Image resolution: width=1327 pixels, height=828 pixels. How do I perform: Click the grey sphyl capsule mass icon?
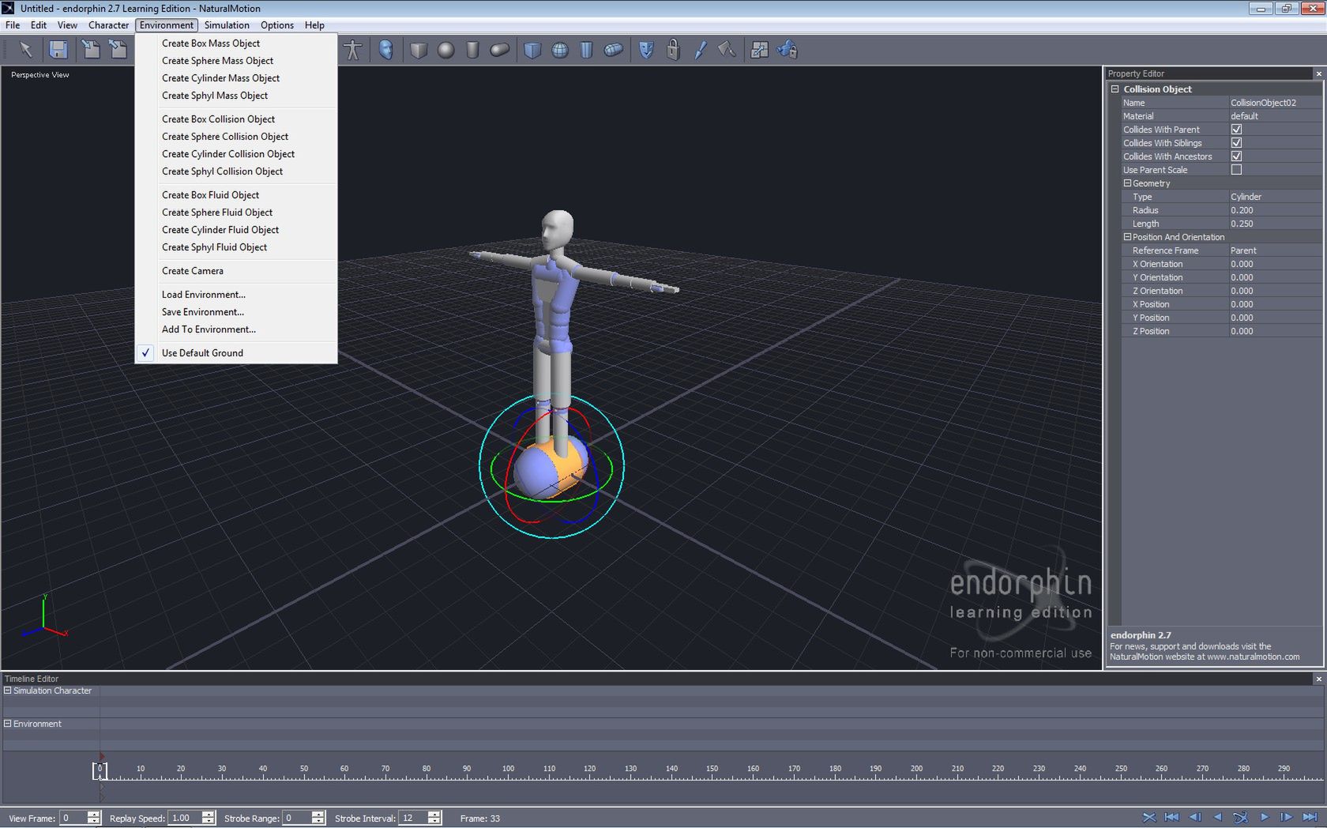(x=499, y=50)
